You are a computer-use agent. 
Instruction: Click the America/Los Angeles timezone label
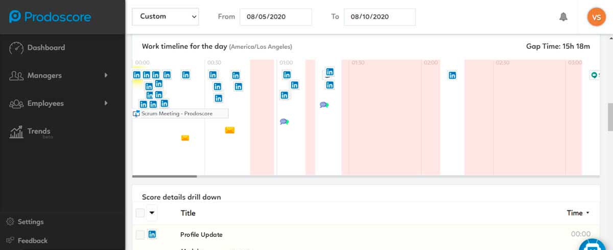[x=261, y=47]
